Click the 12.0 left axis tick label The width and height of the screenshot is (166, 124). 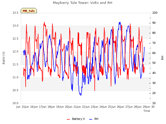[x=16, y=52]
